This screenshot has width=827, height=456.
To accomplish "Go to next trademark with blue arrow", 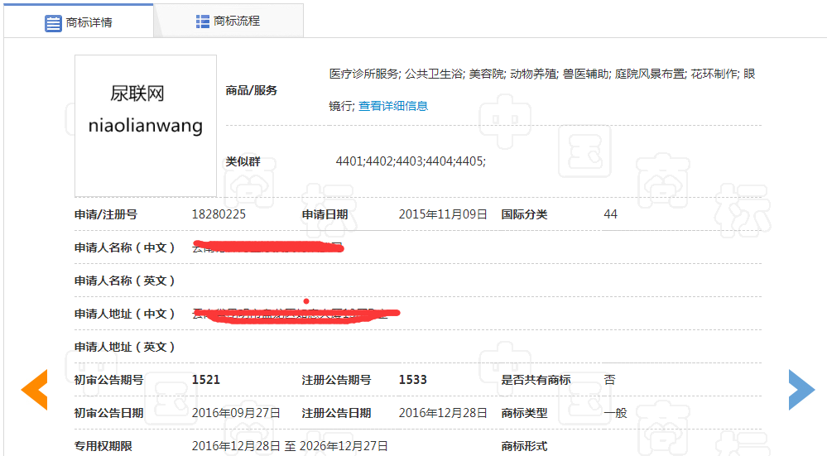I will pyautogui.click(x=801, y=390).
